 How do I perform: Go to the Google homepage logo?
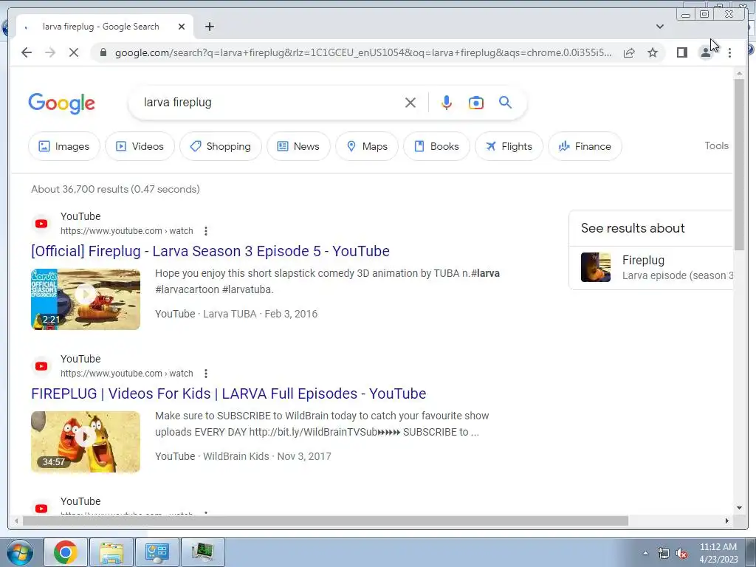pos(62,103)
